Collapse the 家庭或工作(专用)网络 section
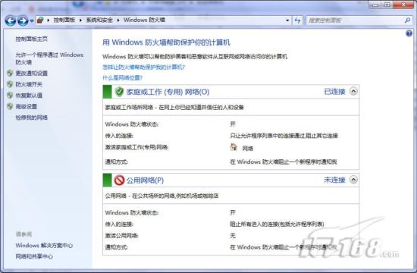The width and height of the screenshot is (417, 273). pos(353,91)
